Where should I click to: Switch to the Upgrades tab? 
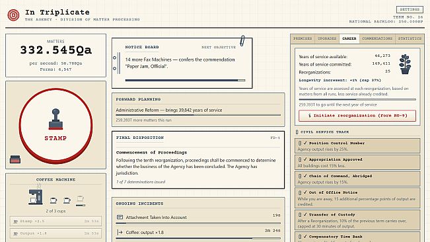[327, 39]
